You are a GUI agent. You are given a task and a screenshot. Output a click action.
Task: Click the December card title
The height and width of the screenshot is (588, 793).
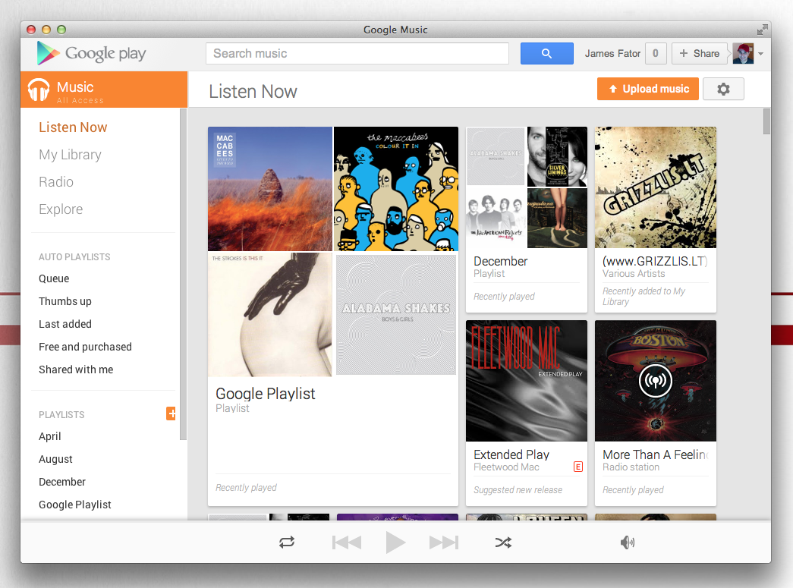pyautogui.click(x=501, y=262)
